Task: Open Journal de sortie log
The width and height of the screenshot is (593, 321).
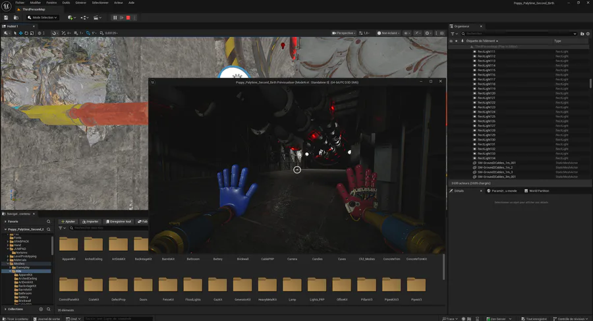Action: coord(47,319)
